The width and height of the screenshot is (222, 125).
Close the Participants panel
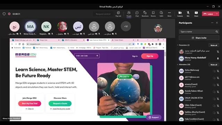pos(217,23)
